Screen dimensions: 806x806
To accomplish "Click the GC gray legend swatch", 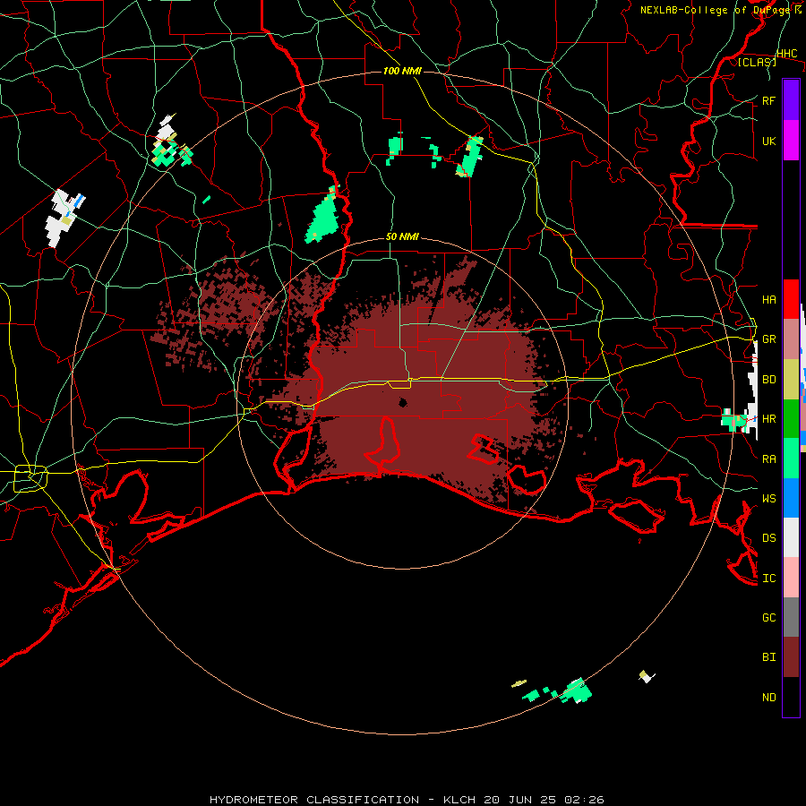I will 791,617.
